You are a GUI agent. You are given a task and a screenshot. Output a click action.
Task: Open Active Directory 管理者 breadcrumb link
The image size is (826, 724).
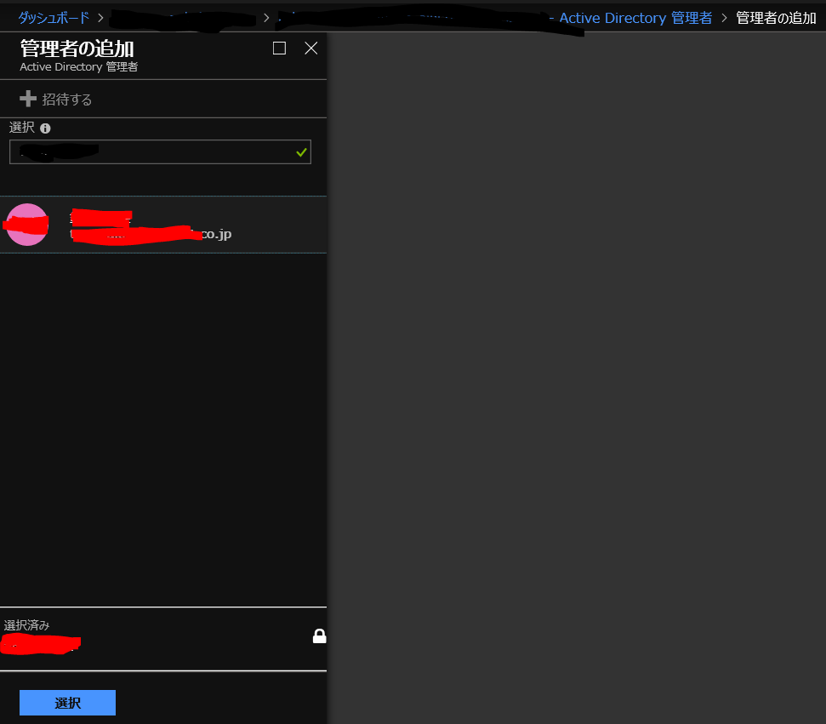[x=635, y=18]
